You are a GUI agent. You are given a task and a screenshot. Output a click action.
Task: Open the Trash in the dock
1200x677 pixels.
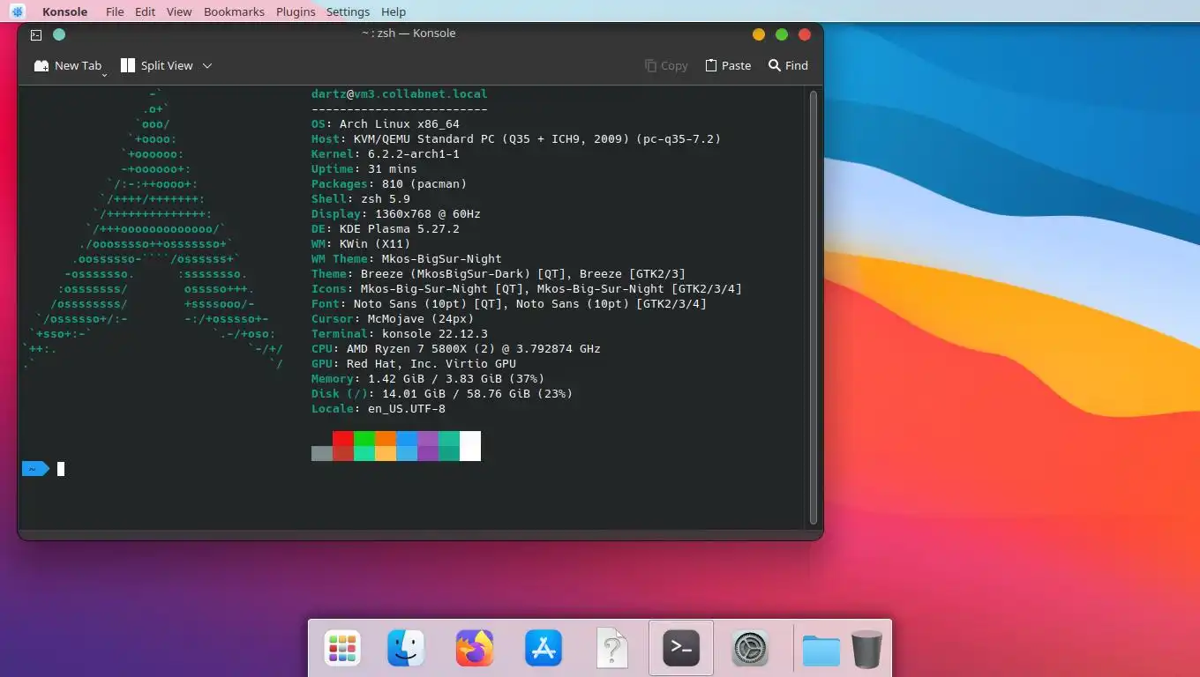866,649
